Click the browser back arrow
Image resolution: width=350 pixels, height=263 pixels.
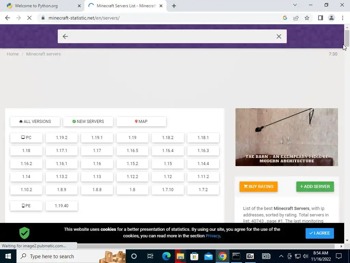(8, 18)
